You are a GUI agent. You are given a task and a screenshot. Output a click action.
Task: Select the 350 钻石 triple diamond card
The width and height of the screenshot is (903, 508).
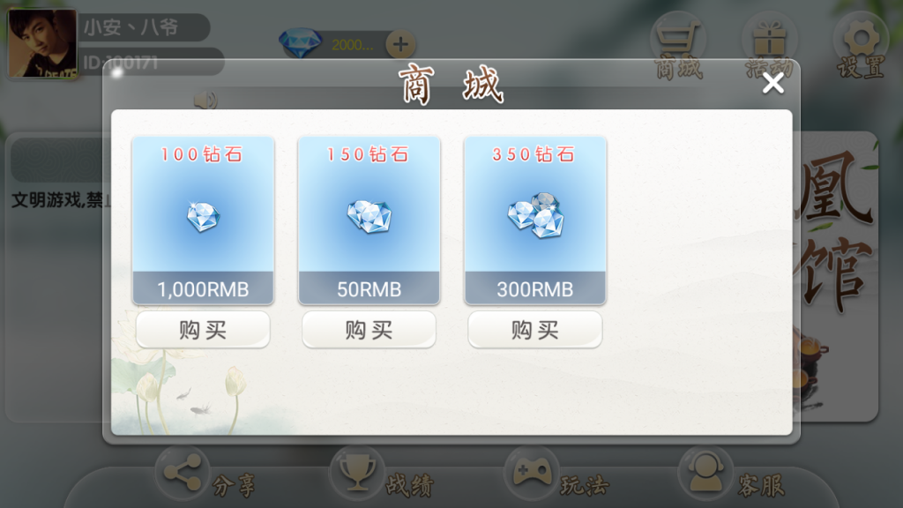point(534,220)
